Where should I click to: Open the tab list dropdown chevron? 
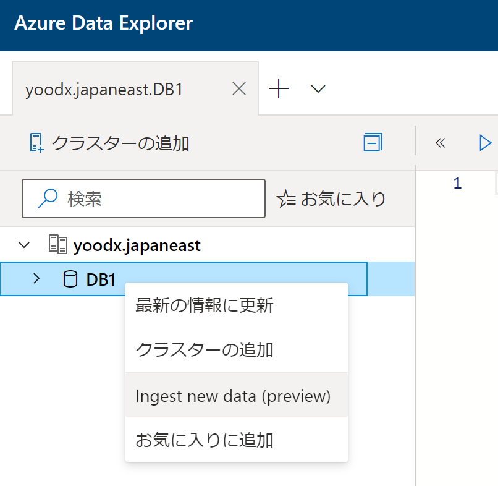coord(318,89)
